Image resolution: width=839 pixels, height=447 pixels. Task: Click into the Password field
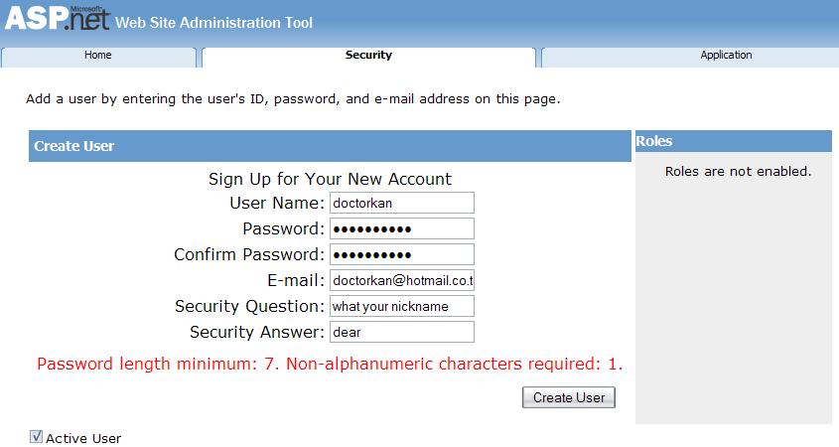402,228
